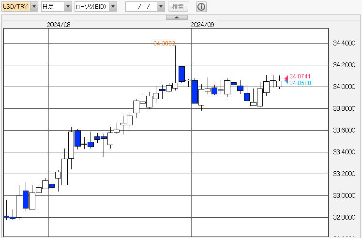This screenshot has height=238, width=362.
Task: Click the tall blue candle after 2024/09 line
Action: click(195, 92)
